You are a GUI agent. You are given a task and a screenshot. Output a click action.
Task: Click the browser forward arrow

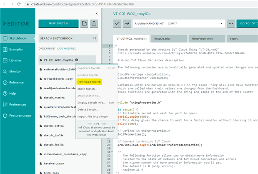tap(12, 4)
